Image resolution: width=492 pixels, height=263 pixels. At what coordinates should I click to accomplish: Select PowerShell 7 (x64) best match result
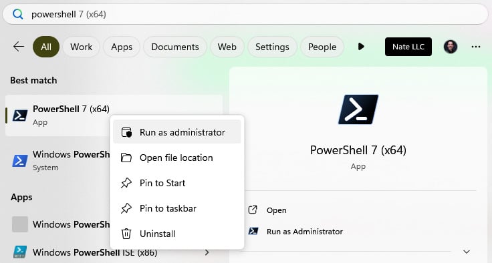click(x=114, y=115)
